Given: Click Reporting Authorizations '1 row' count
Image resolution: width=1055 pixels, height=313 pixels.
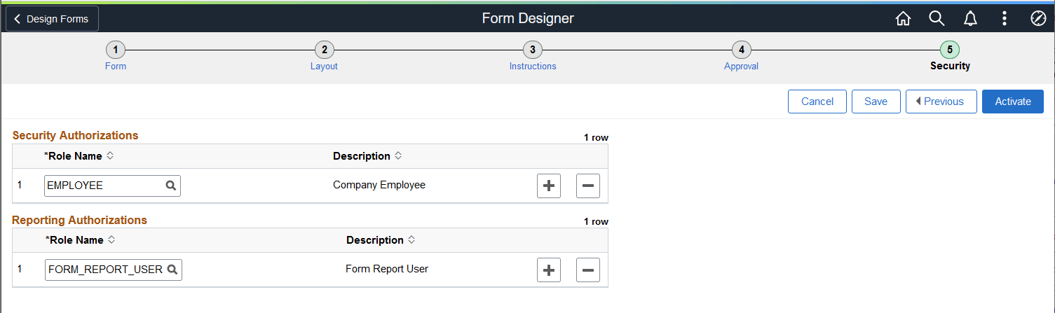Looking at the screenshot, I should coord(596,221).
